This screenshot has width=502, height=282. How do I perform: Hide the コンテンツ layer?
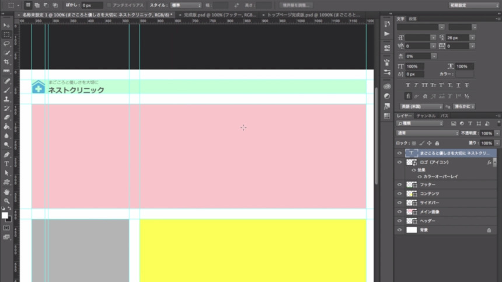point(399,194)
